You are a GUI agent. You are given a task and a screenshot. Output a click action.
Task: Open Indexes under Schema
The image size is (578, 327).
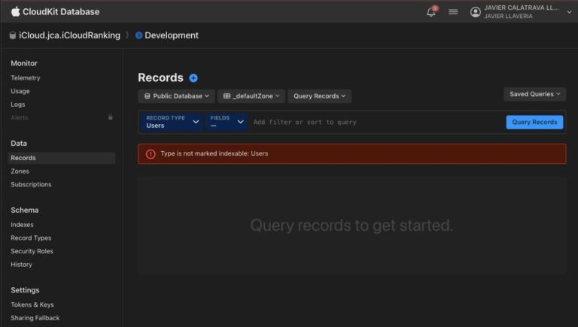click(x=22, y=225)
